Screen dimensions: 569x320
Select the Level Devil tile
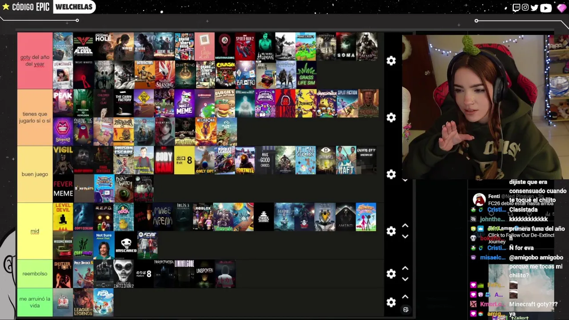point(63,217)
